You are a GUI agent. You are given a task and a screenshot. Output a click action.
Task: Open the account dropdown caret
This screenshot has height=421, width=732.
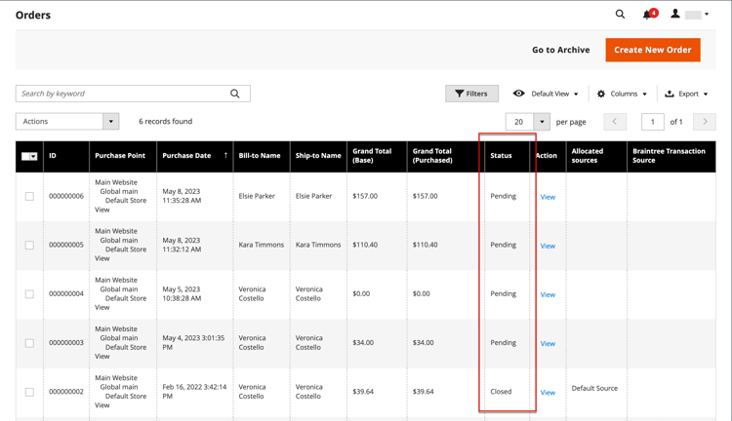pyautogui.click(x=707, y=15)
